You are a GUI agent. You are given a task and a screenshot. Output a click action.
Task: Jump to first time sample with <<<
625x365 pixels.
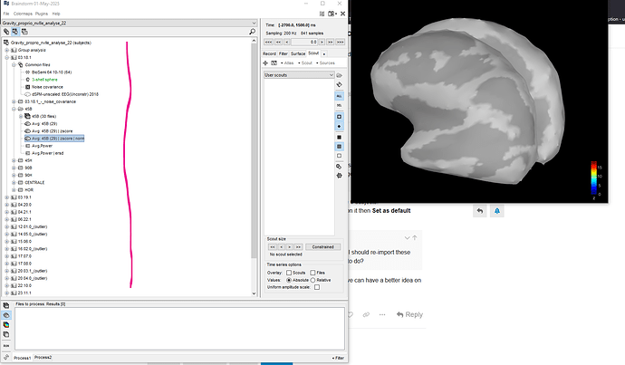[x=269, y=42]
